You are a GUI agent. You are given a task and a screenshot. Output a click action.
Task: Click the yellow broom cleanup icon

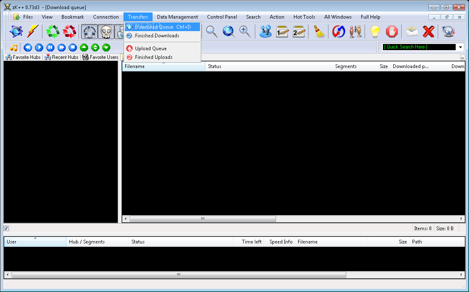319,32
